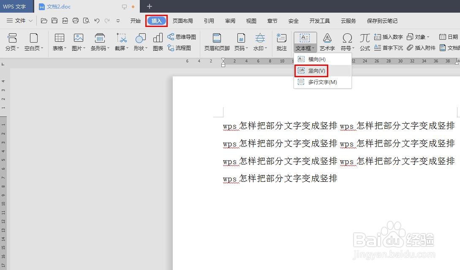Place the cursor after the last 竖排 in line four
This screenshot has height=270, width=460.
coord(338,178)
